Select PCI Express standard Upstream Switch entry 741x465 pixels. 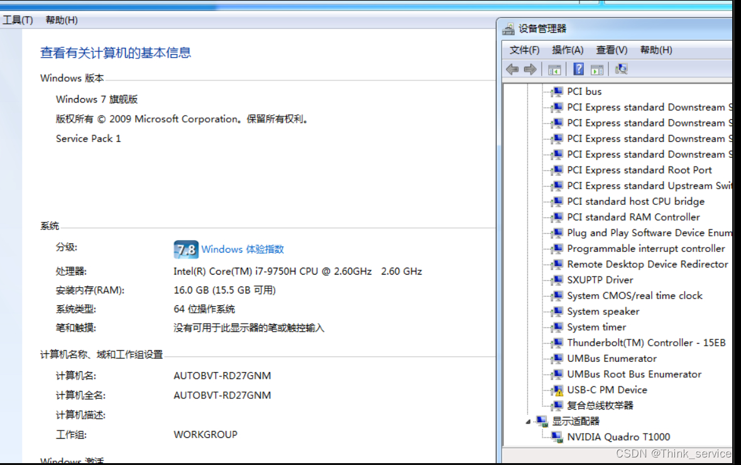pos(649,186)
